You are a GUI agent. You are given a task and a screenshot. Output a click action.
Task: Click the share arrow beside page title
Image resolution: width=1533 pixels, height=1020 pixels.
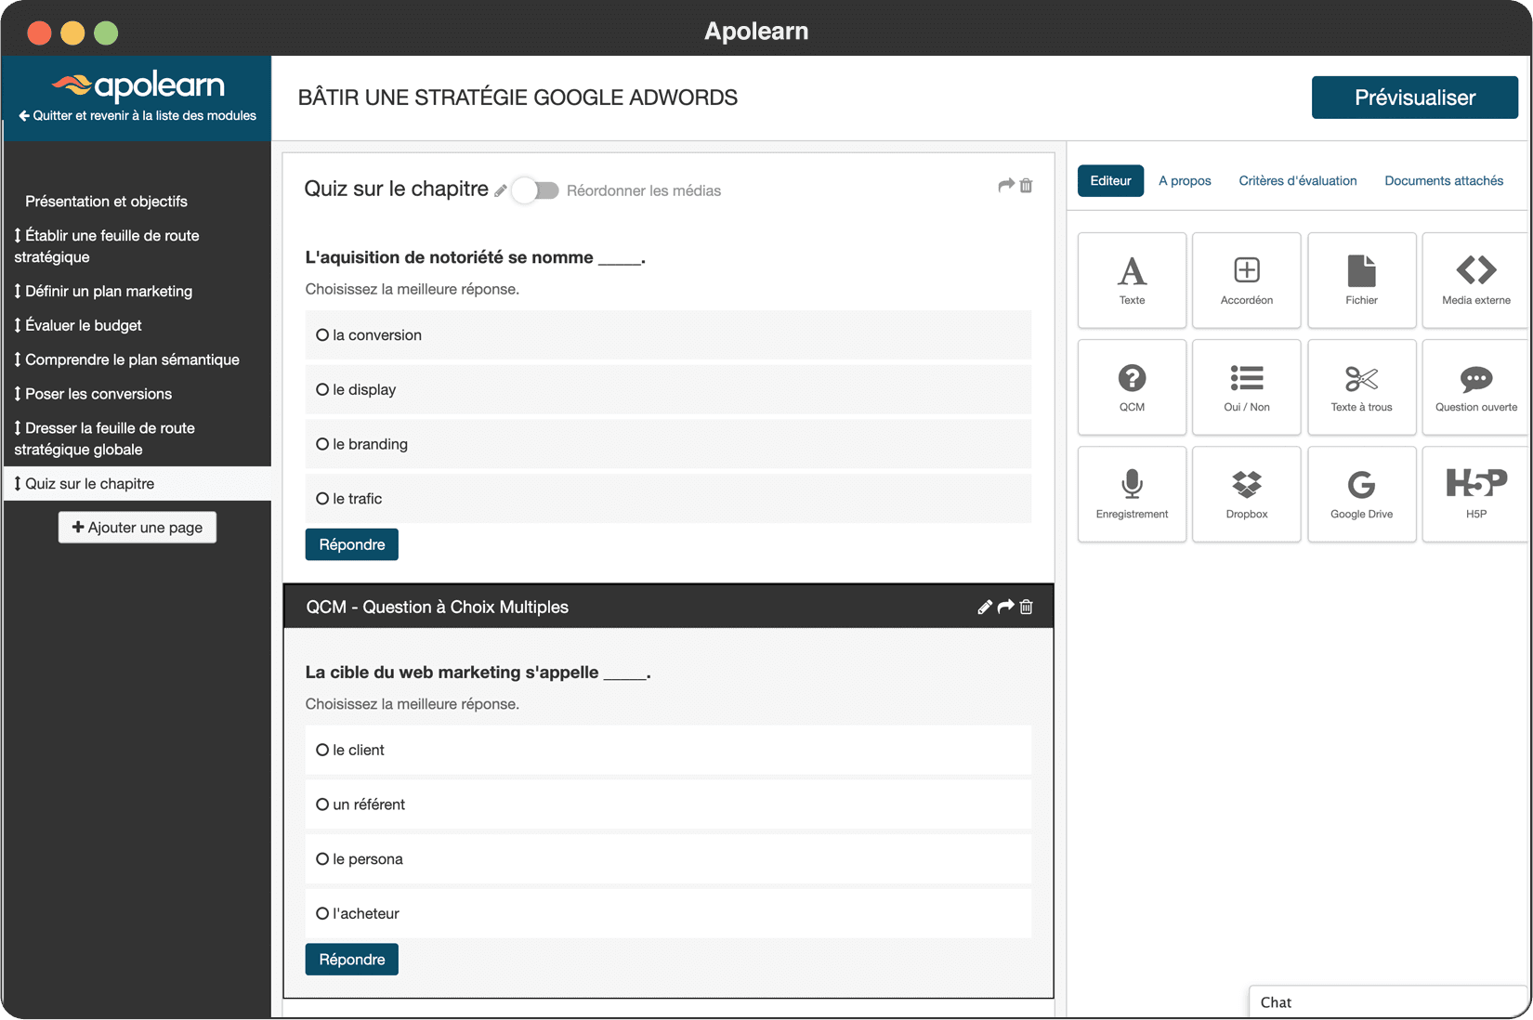pyautogui.click(x=1005, y=186)
